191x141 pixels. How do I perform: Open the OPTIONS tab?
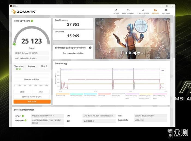click(166, 12)
